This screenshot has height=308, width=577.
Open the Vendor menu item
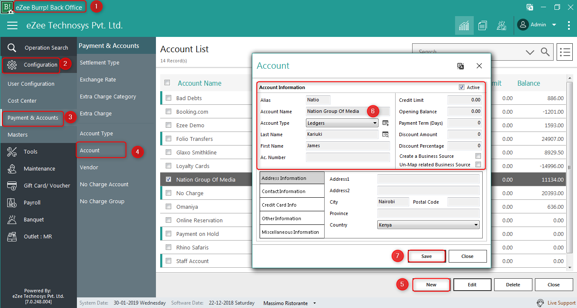[x=89, y=167]
